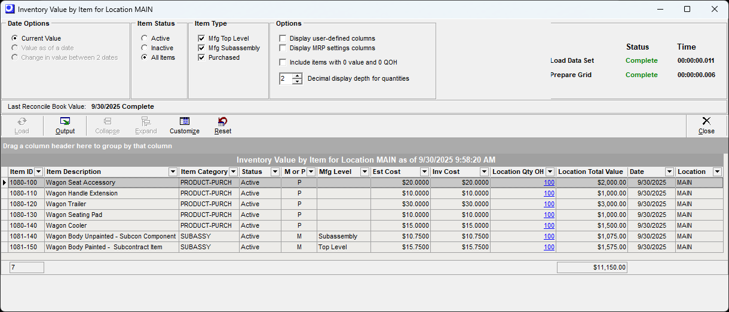Open Est Cost column filter dropdown
This screenshot has width=729, height=312.
(x=424, y=172)
